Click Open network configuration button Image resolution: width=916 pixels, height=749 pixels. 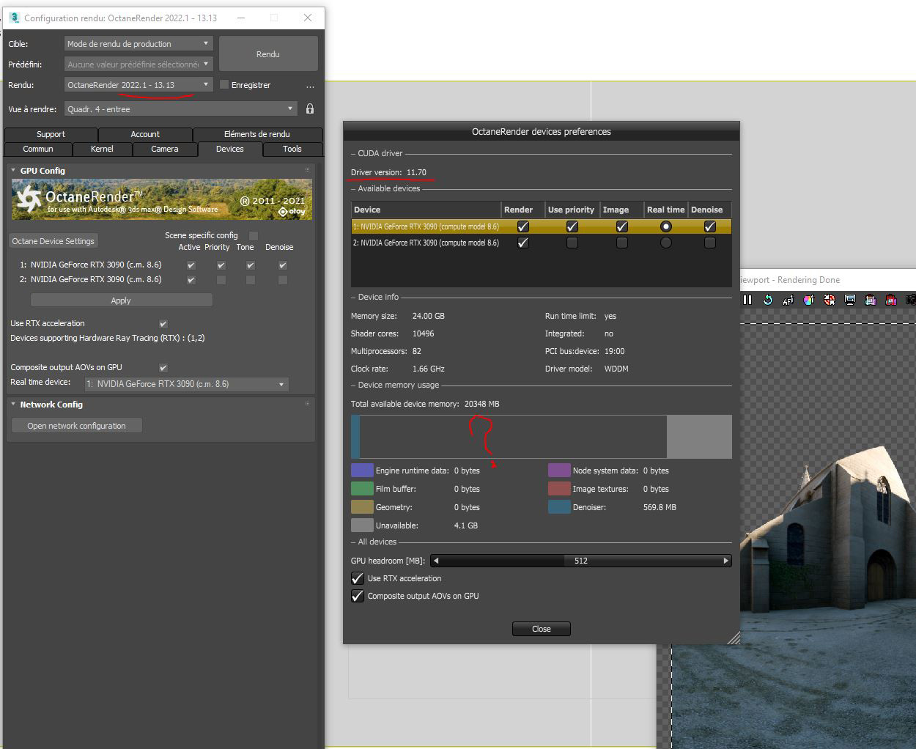pos(76,426)
